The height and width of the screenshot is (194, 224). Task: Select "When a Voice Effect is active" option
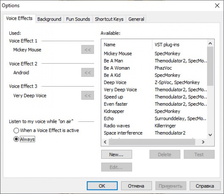[16, 131]
